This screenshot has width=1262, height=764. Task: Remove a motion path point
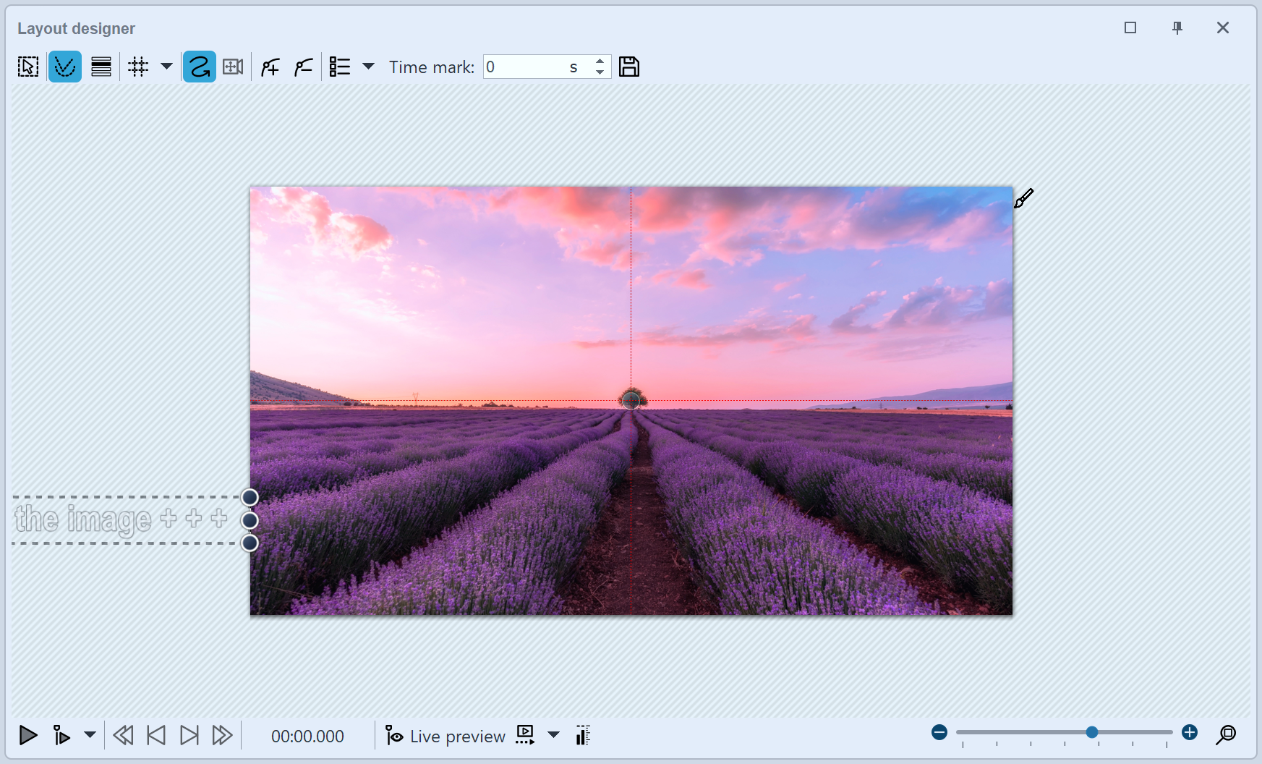coord(304,67)
